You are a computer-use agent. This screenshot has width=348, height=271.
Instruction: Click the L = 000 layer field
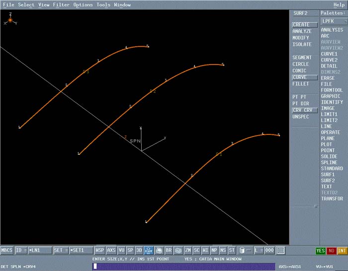tap(264, 250)
